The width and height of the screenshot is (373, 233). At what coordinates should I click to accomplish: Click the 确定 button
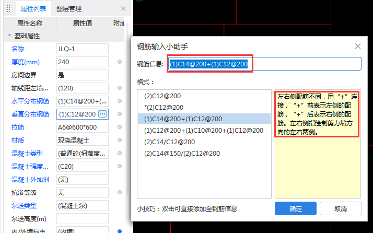click(296, 208)
